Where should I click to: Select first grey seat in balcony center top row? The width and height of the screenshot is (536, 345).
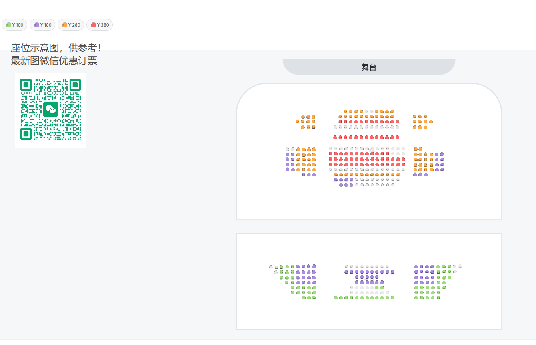346,266
